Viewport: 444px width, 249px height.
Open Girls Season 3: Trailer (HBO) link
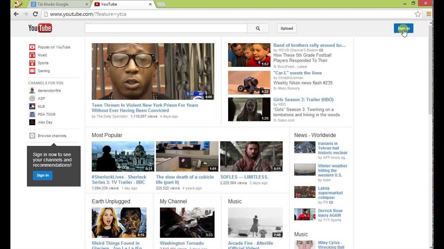point(303,100)
